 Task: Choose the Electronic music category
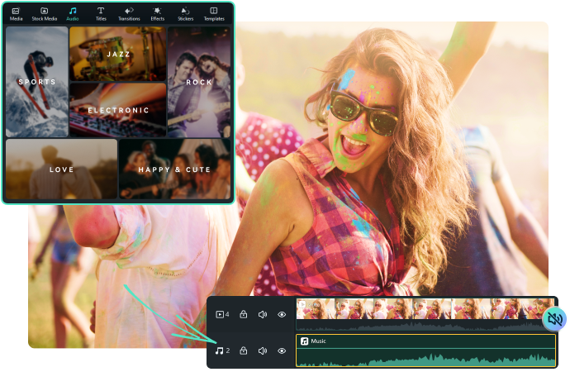[118, 110]
